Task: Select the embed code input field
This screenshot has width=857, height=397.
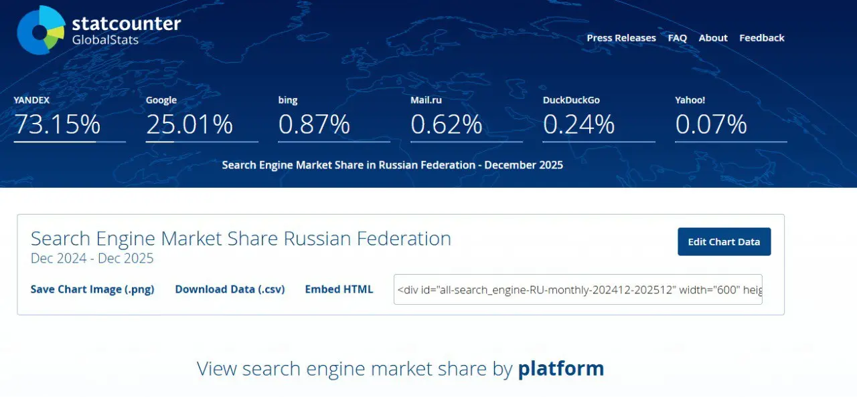Action: click(578, 289)
